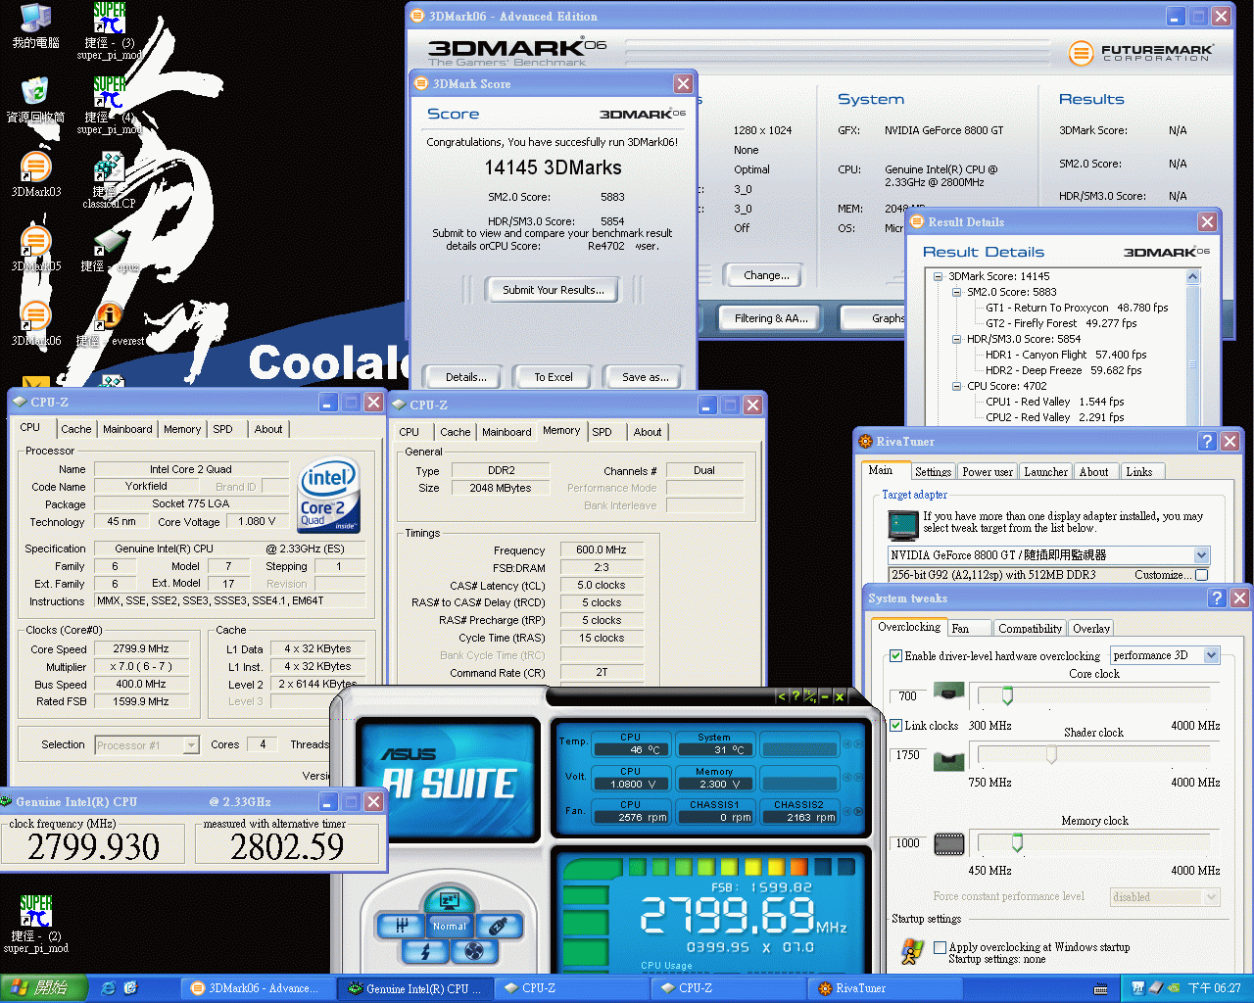The image size is (1254, 1003).
Task: Select AI Suite sleep-mode monitor icon
Action: coord(450,900)
